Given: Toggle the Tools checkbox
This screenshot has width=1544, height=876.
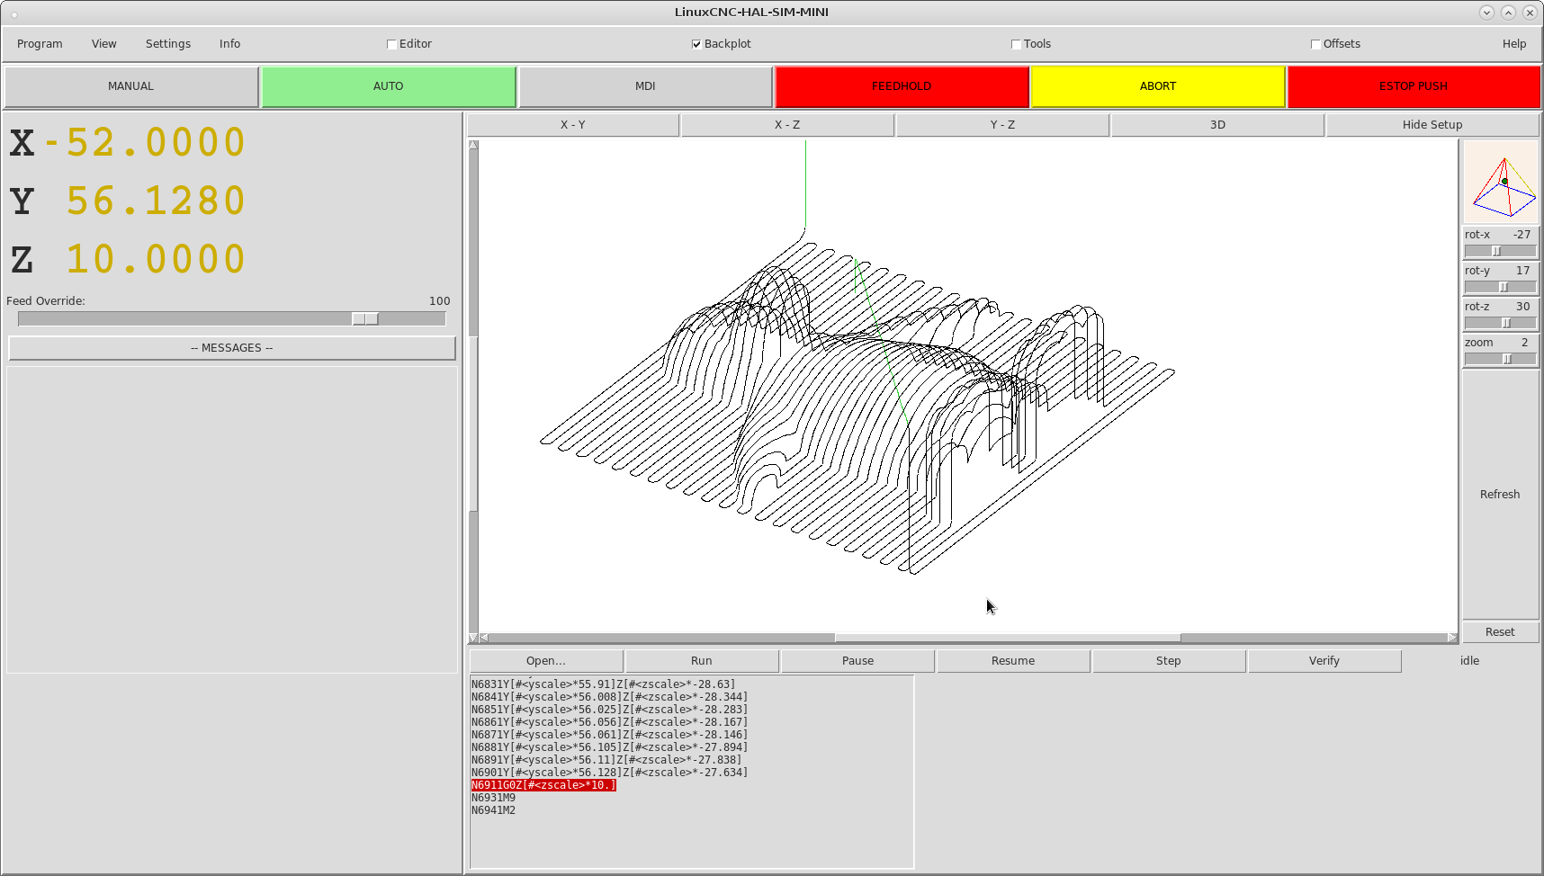Looking at the screenshot, I should 1016,44.
